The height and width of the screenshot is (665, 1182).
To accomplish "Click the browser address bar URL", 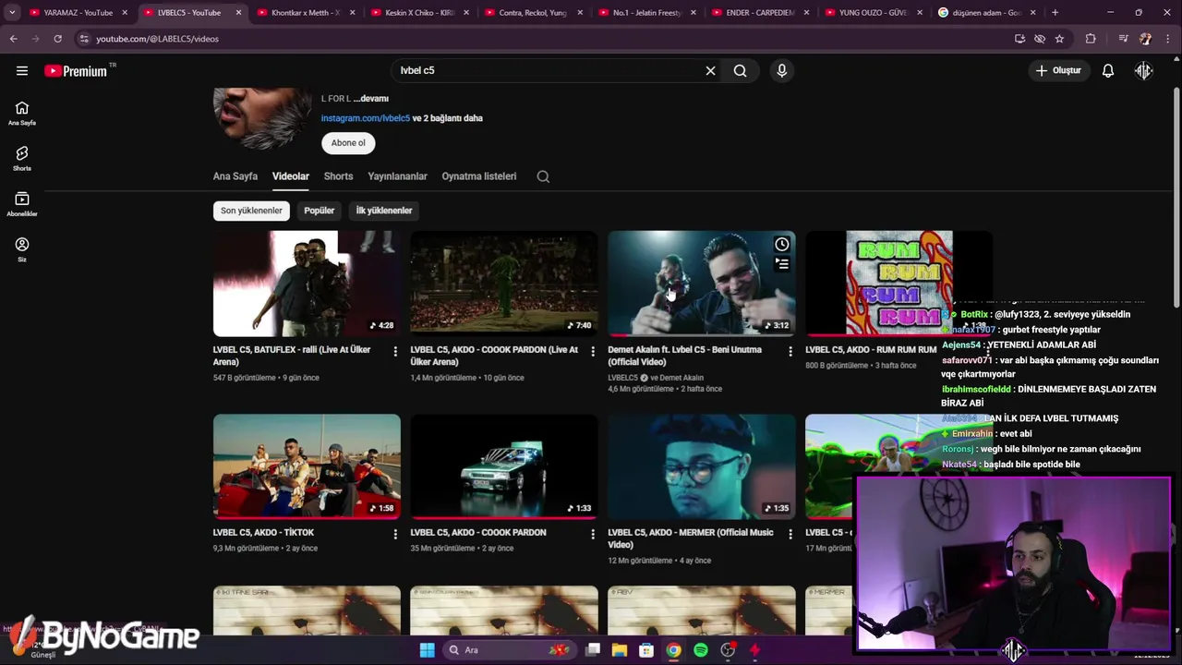I will [x=157, y=39].
